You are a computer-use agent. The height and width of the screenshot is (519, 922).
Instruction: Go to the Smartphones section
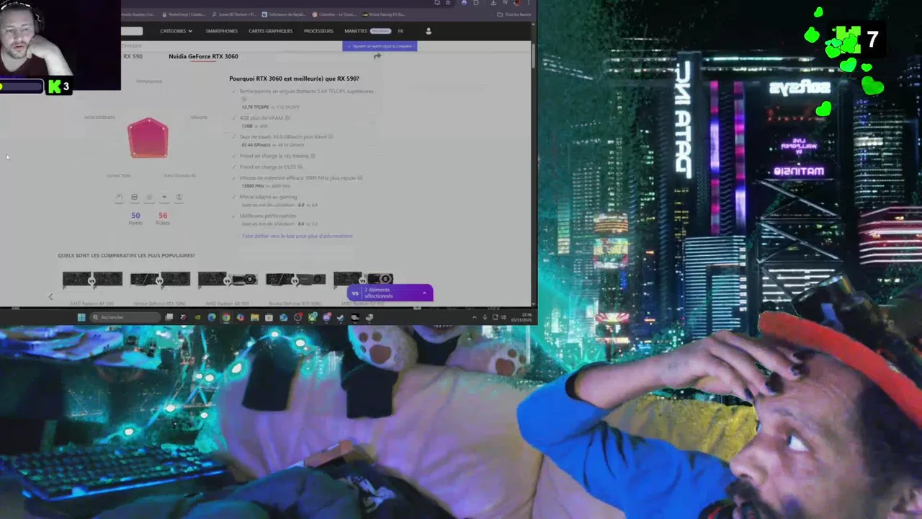221,31
